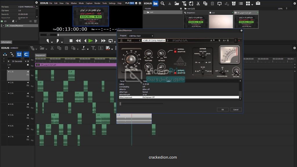Screen dimensions: 297x167
Task: Click the Add Title icon in bin
Action: tap(184, 3)
